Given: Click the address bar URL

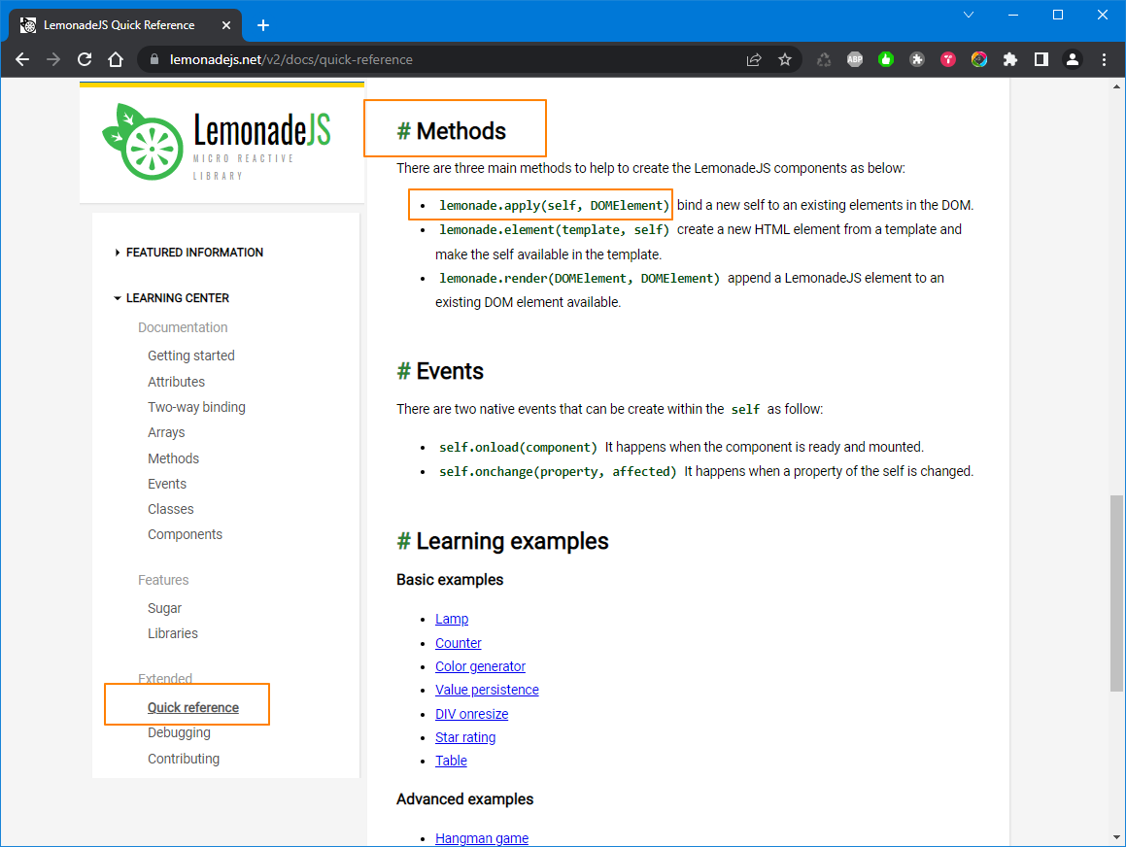Looking at the screenshot, I should pyautogui.click(x=290, y=59).
